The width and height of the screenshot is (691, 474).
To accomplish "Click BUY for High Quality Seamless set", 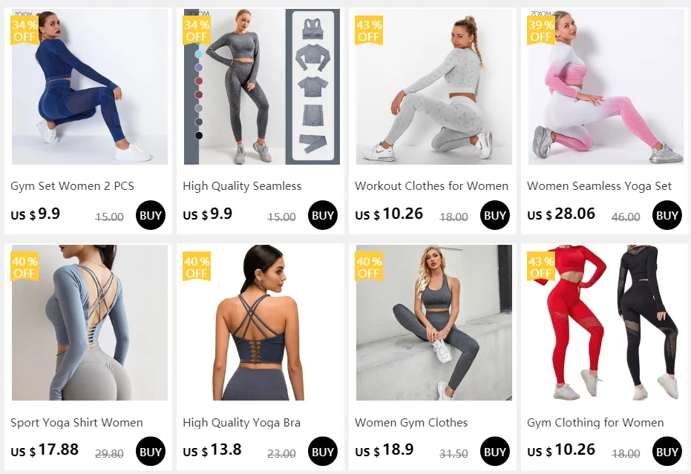I will 323,215.
